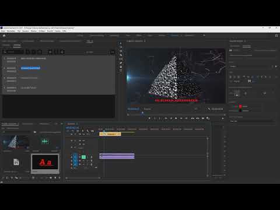The width and height of the screenshot is (280, 210).
Task: Open the font dropdown in Essential Graphics
Action: click(x=251, y=66)
